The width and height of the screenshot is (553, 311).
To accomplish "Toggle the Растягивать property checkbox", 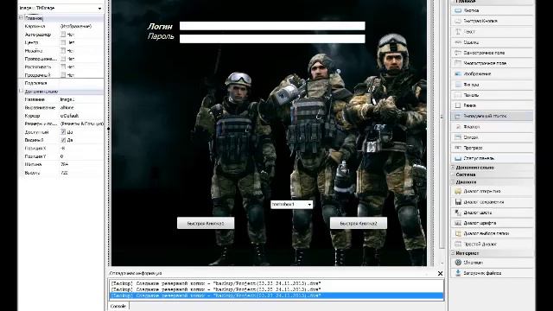I will point(63,67).
